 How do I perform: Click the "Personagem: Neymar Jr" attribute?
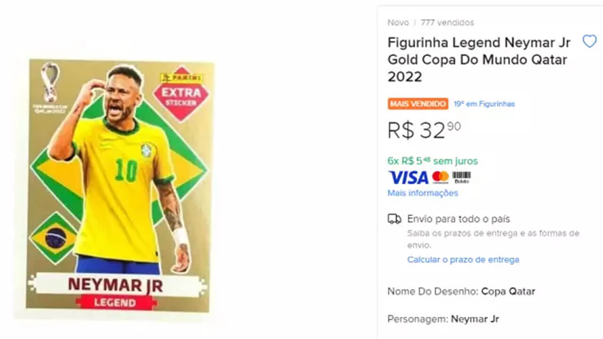point(443,319)
